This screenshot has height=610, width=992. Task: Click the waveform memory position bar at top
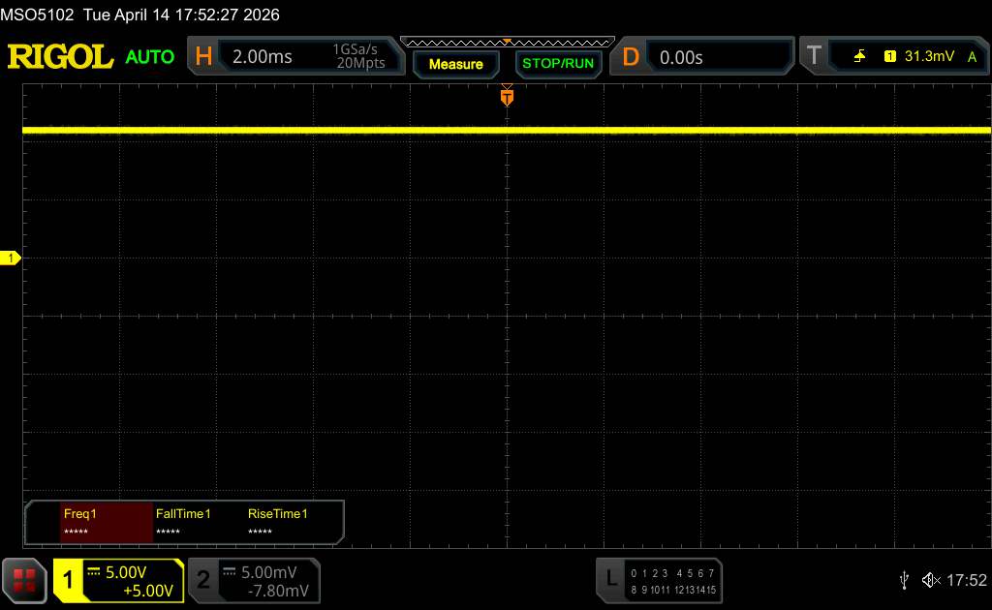tap(507, 42)
